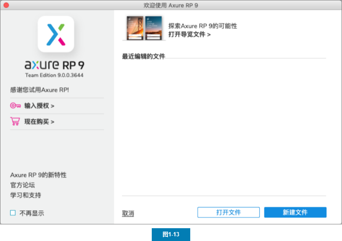
Task: Click the 打开文件 button
Action: [x=229, y=212]
